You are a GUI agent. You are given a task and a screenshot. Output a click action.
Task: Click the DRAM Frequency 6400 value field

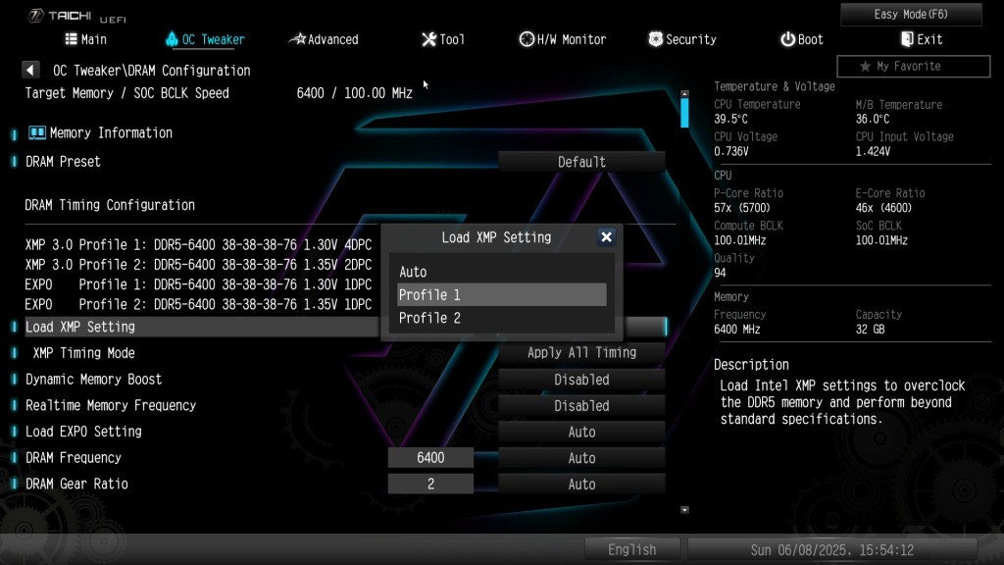coord(430,458)
